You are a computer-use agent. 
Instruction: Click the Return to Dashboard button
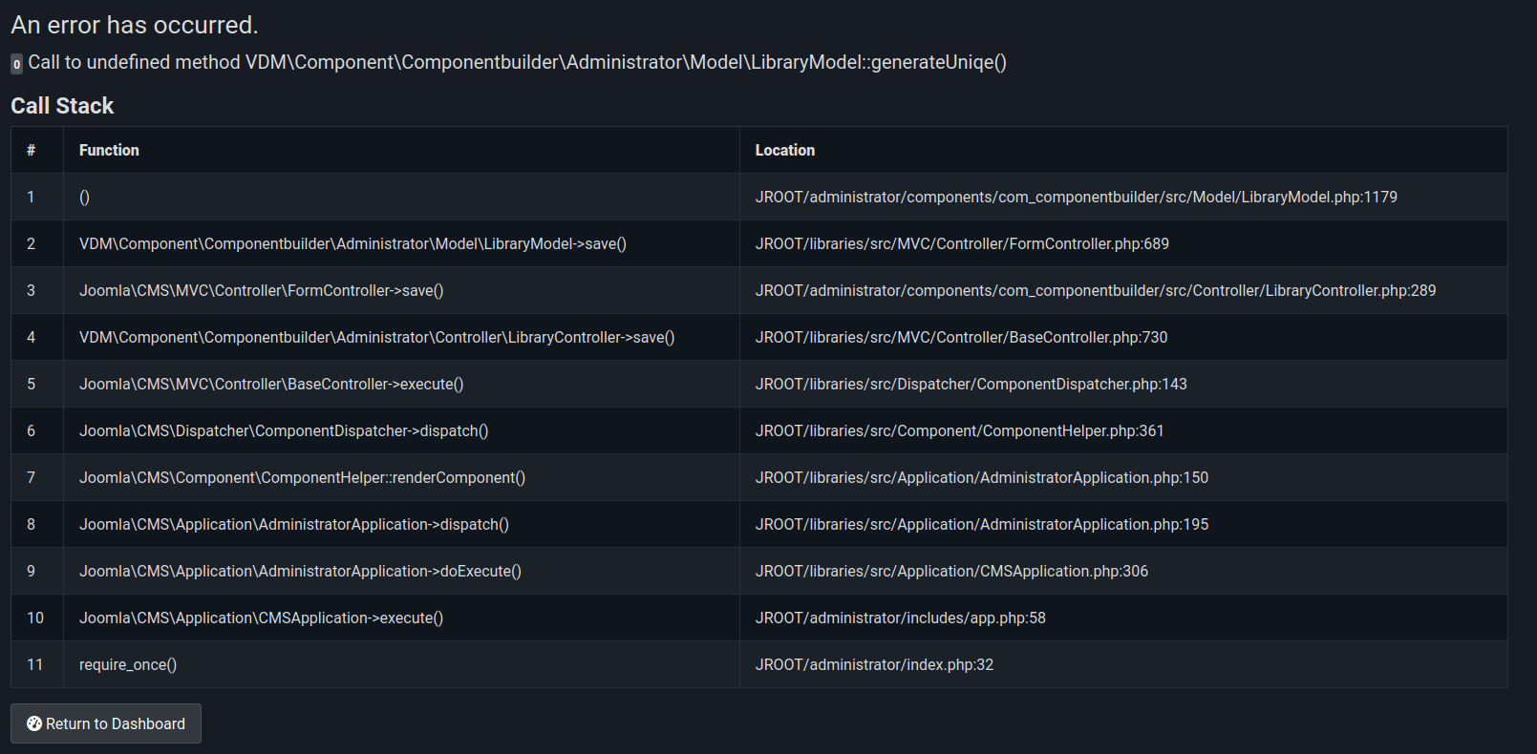point(106,723)
